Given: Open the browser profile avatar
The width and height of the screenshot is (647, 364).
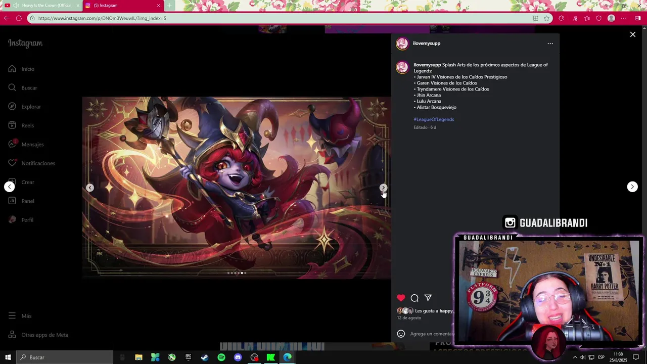Looking at the screenshot, I should click(611, 18).
